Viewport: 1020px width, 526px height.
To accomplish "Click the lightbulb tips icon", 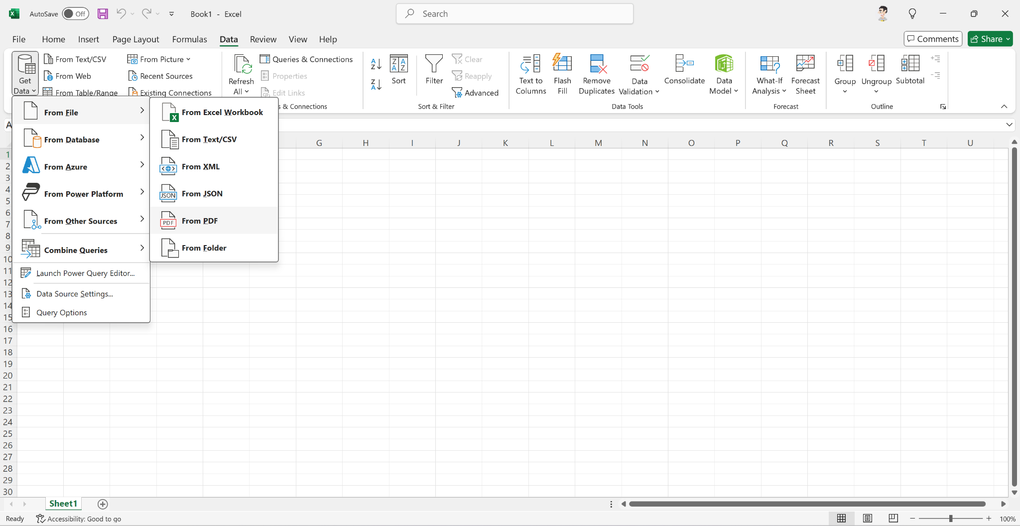I will pos(912,14).
